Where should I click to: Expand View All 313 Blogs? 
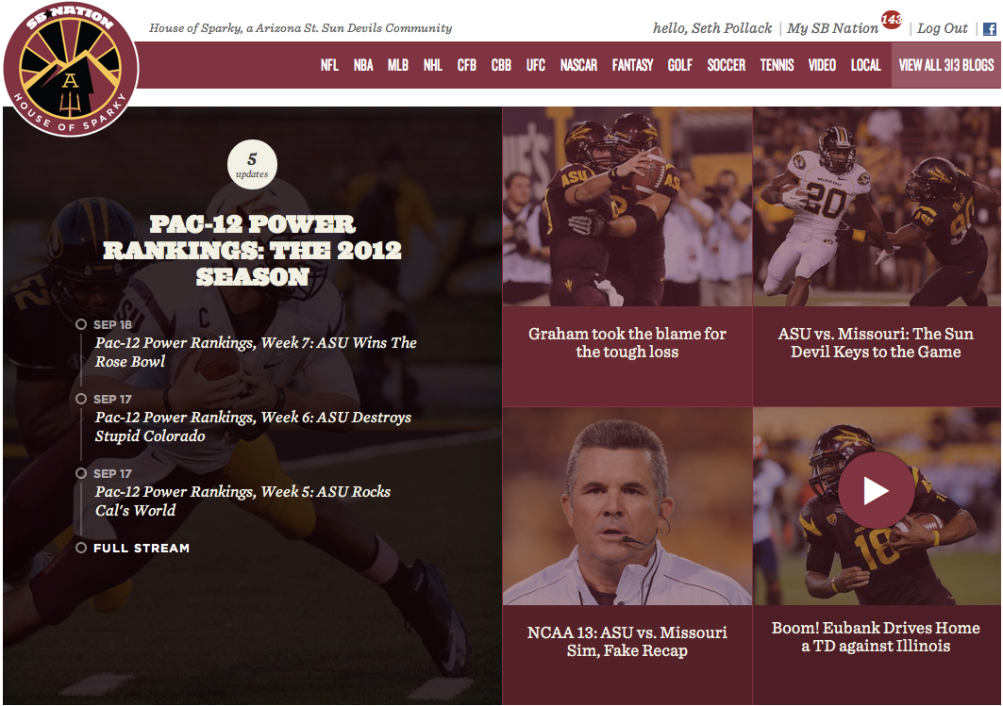click(x=945, y=65)
